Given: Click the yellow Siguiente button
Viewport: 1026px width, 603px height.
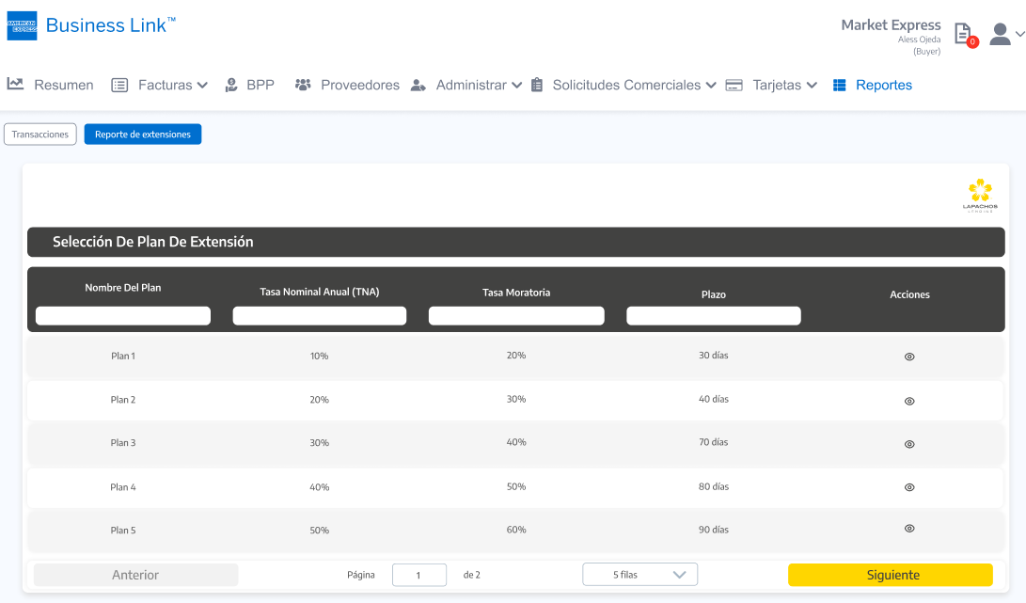Looking at the screenshot, I should pos(890,575).
